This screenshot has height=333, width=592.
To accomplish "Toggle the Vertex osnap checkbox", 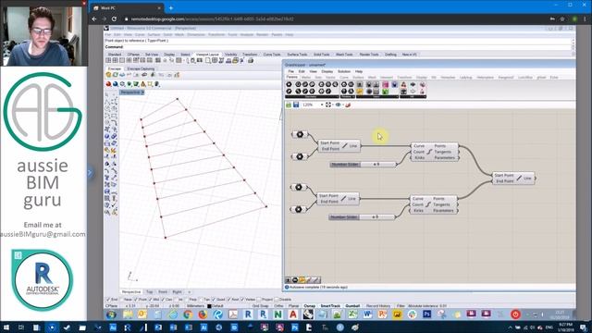I will [x=242, y=300].
